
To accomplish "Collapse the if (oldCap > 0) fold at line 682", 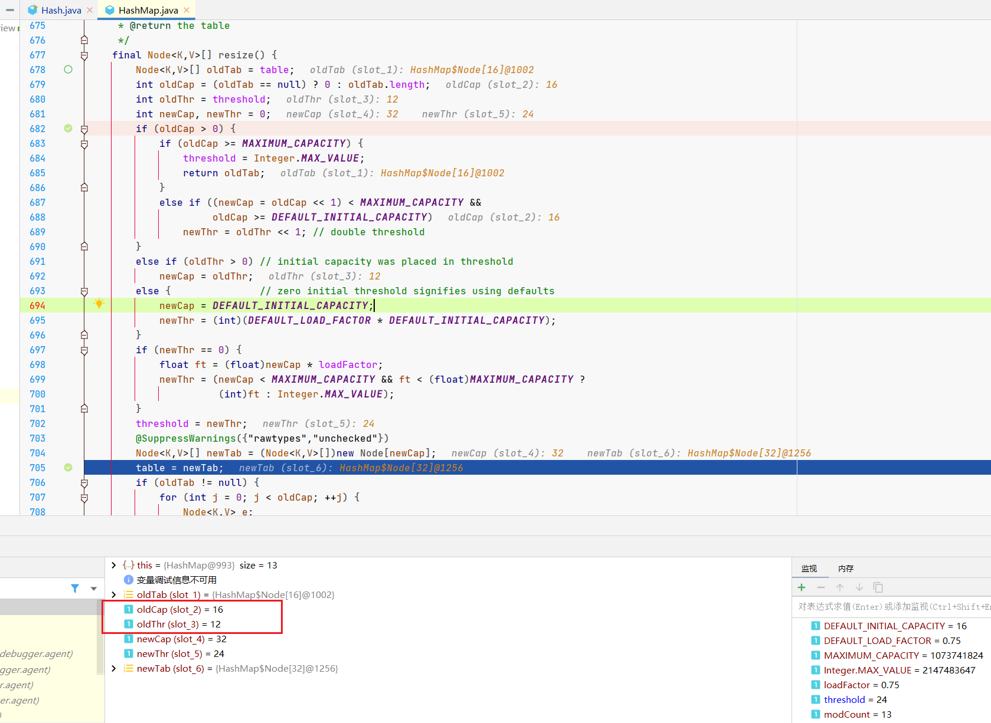I will point(84,129).
